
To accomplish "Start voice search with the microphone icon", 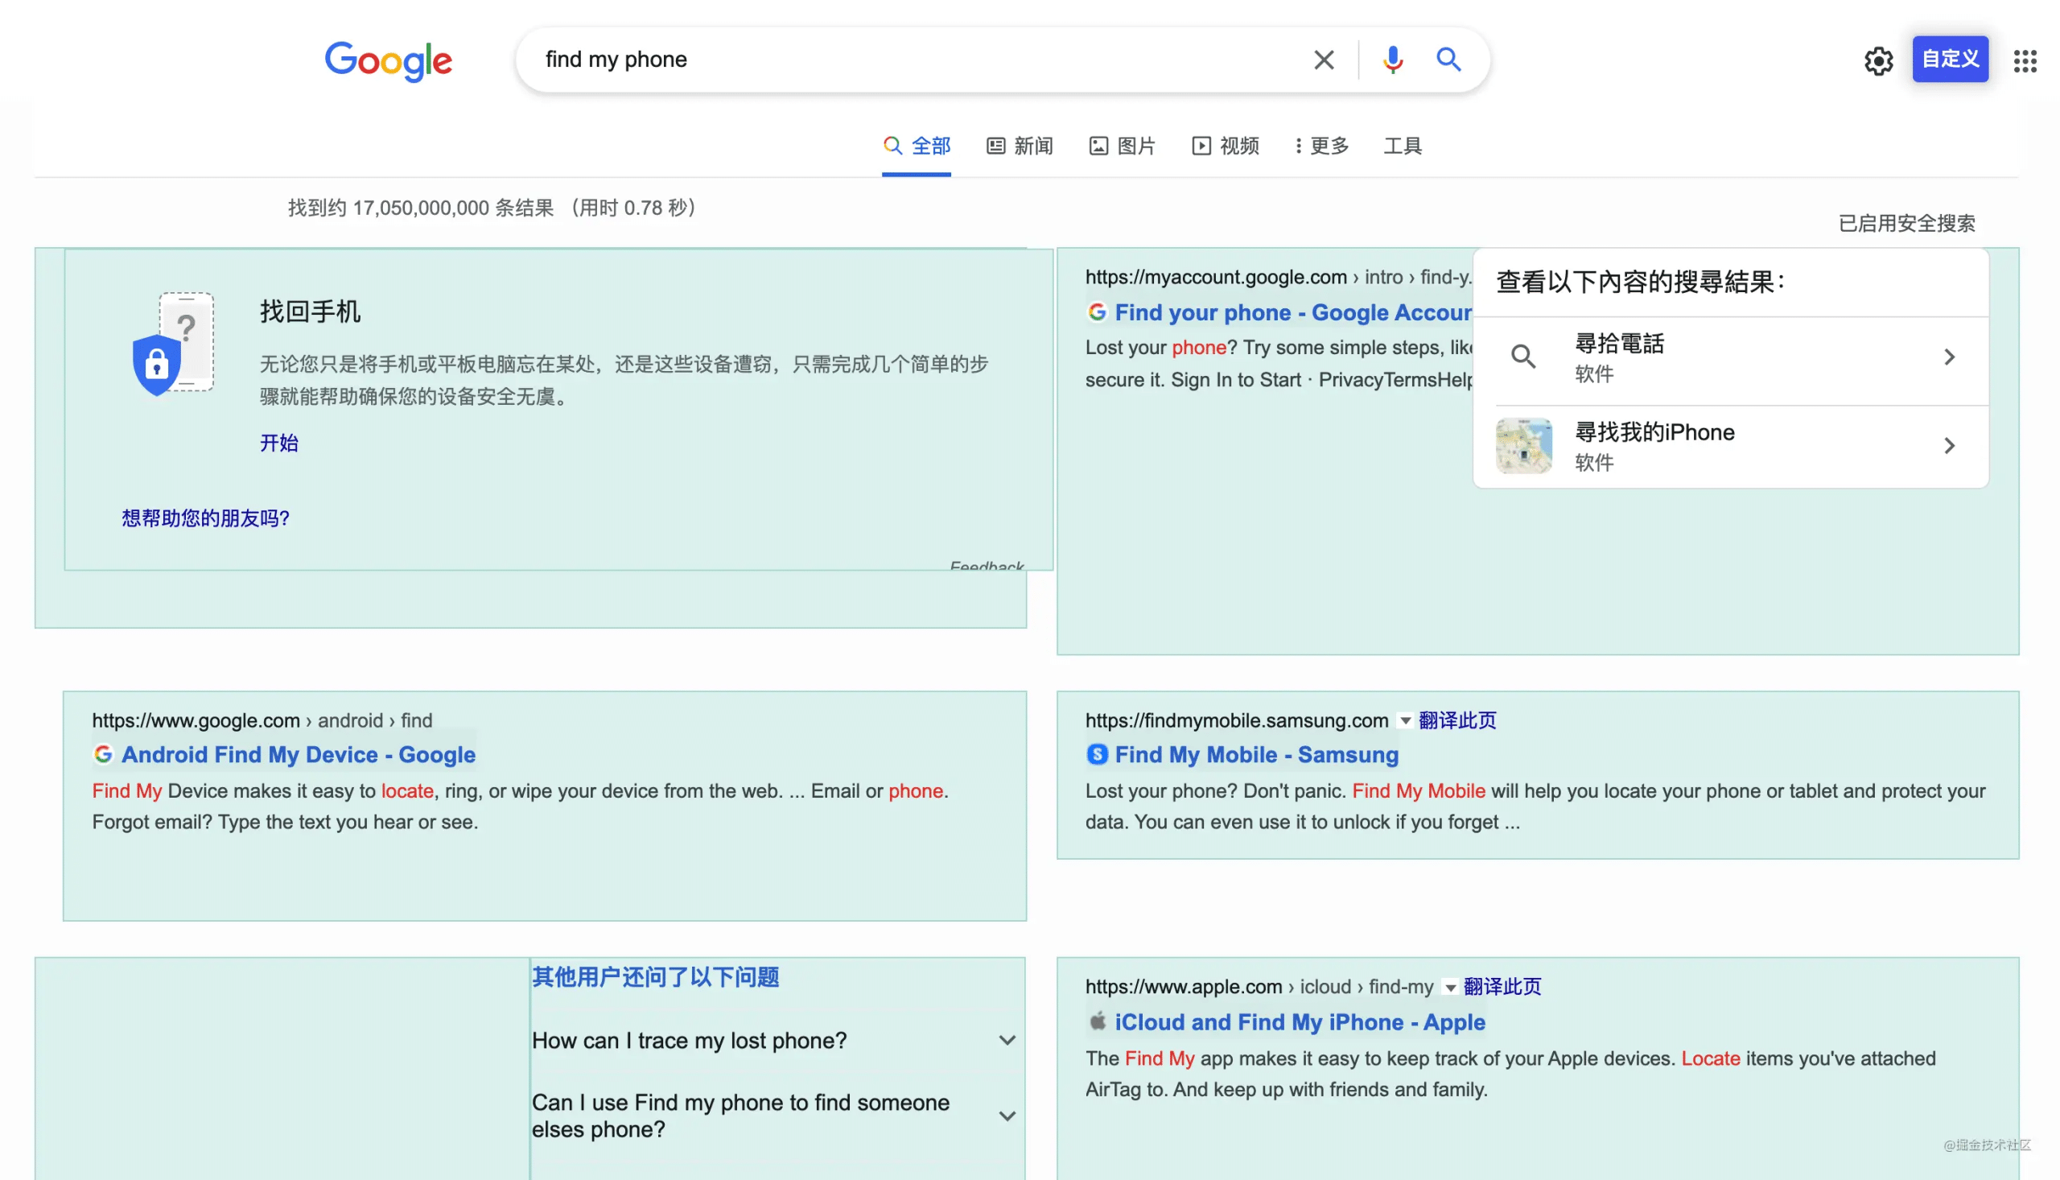I will (x=1391, y=60).
